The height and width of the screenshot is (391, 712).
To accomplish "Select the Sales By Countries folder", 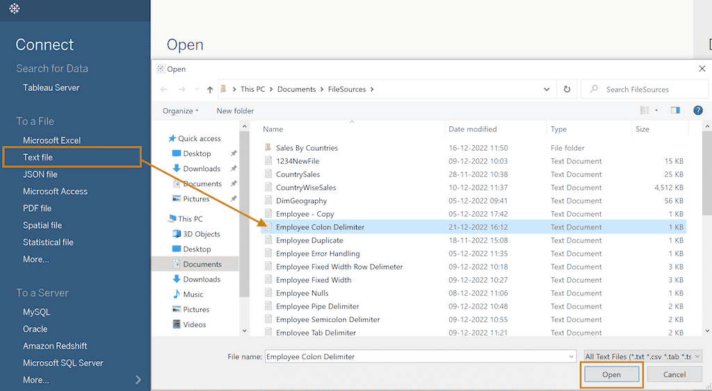I will pos(307,148).
